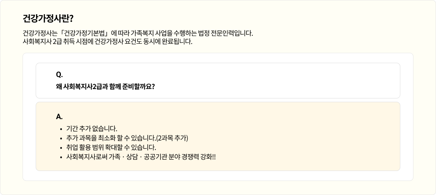Click the heading 건강가정사란?
436x195 pixels.
point(48,18)
